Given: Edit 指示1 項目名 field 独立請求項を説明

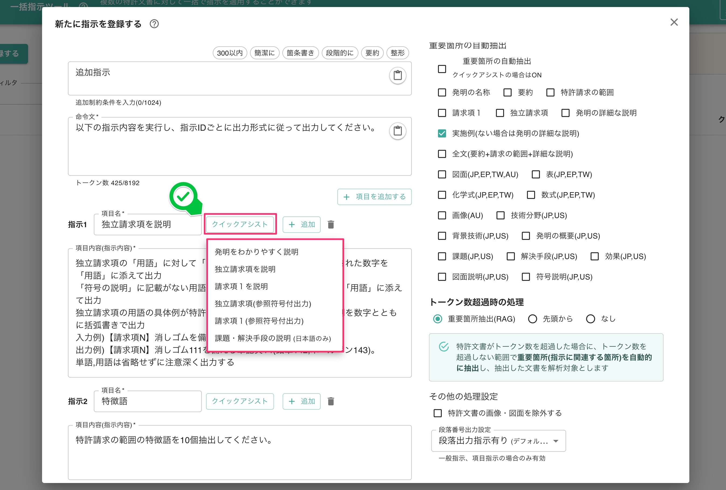Looking at the screenshot, I should coord(148,225).
